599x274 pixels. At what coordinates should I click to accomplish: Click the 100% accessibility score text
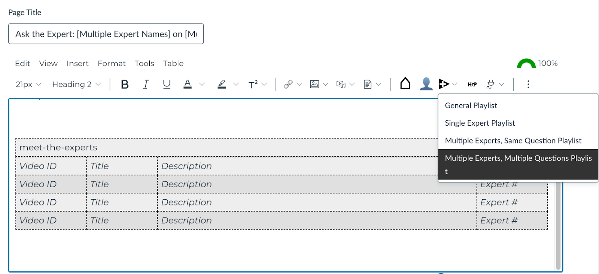point(548,63)
